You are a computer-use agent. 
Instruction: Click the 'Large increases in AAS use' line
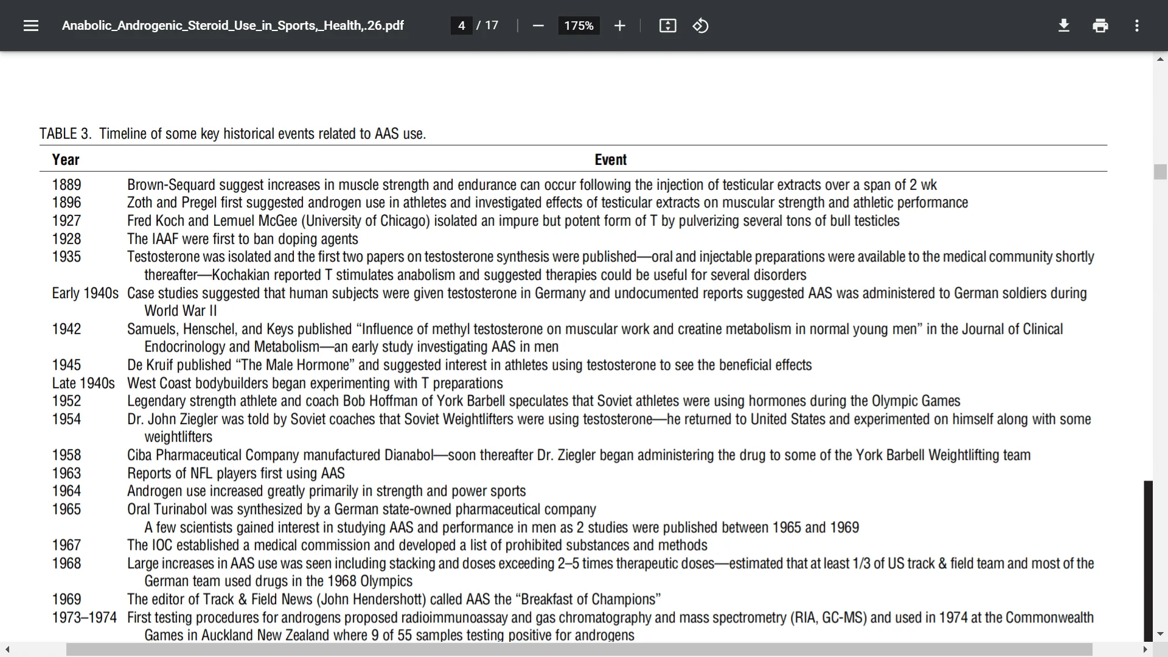click(x=610, y=563)
